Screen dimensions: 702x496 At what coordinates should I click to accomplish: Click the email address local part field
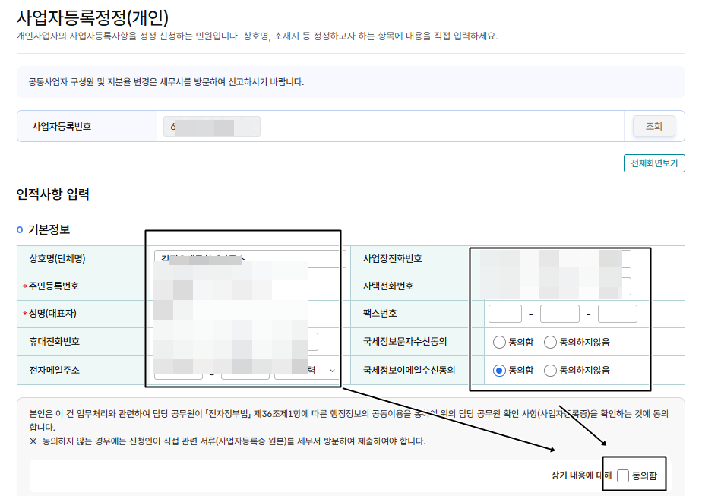coord(179,370)
